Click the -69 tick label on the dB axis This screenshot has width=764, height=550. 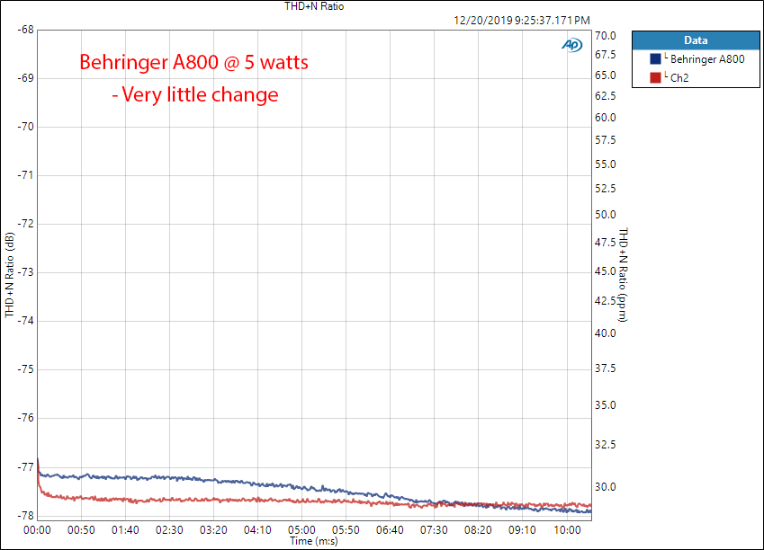[x=26, y=78]
